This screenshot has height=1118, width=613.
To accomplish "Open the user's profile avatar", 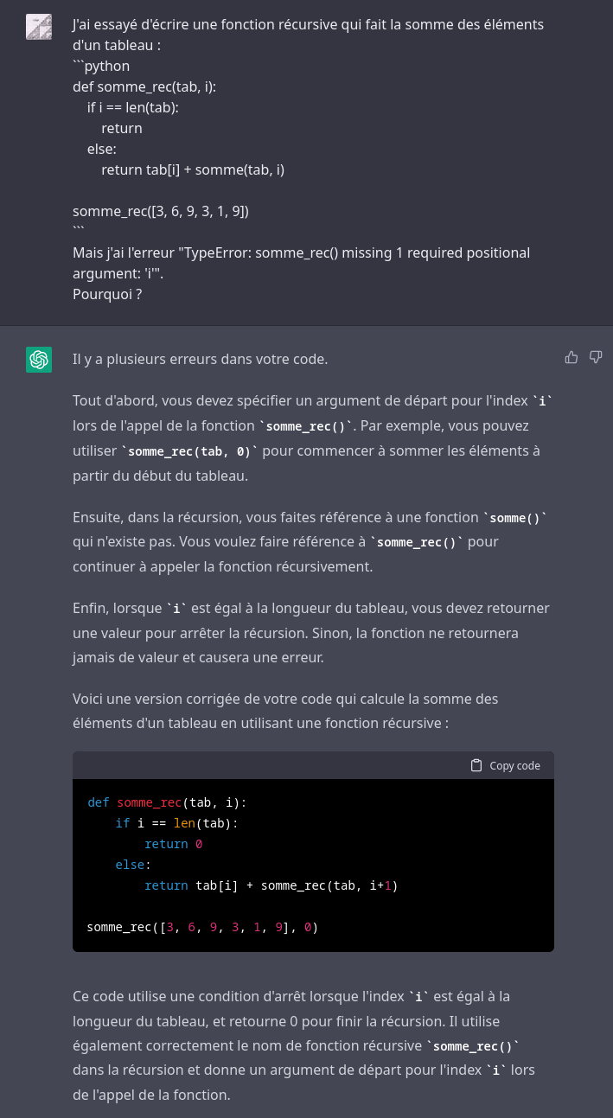I will pos(39,27).
